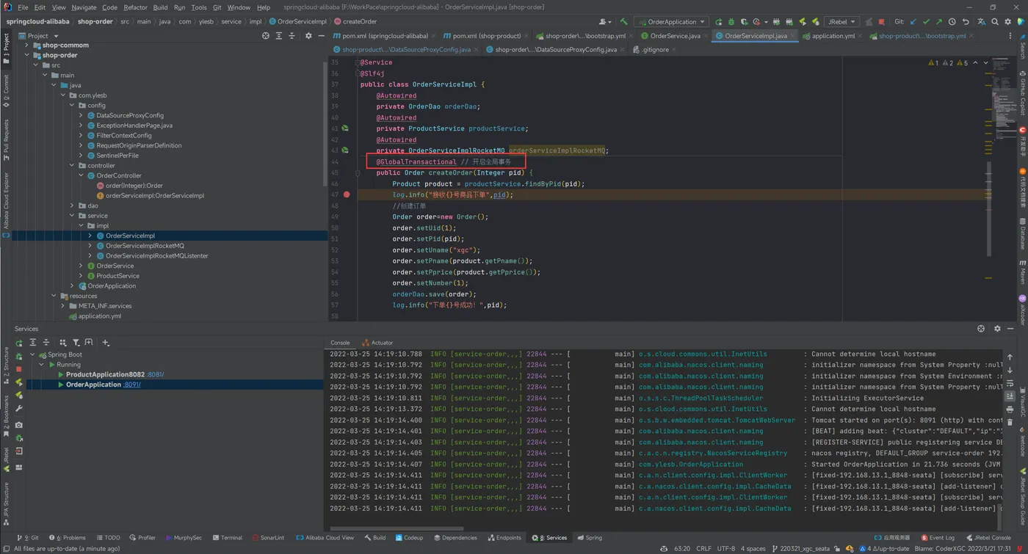
Task: Collapse the Spring Boot node in Services
Action: (x=32, y=354)
